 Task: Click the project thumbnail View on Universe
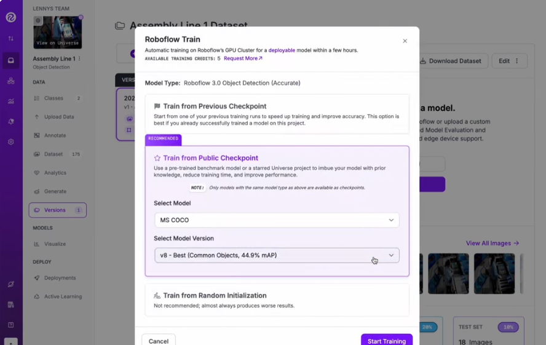click(x=58, y=33)
